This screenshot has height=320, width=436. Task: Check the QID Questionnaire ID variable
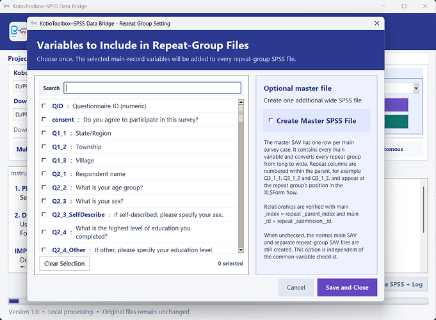coord(44,106)
